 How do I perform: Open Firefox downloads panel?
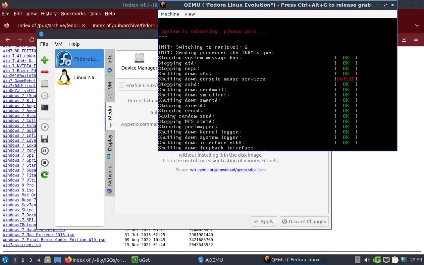click(404, 39)
